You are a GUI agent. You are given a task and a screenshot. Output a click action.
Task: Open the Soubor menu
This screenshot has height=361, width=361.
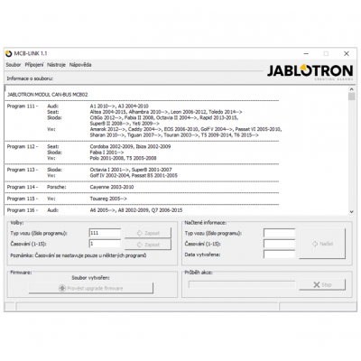coord(14,65)
